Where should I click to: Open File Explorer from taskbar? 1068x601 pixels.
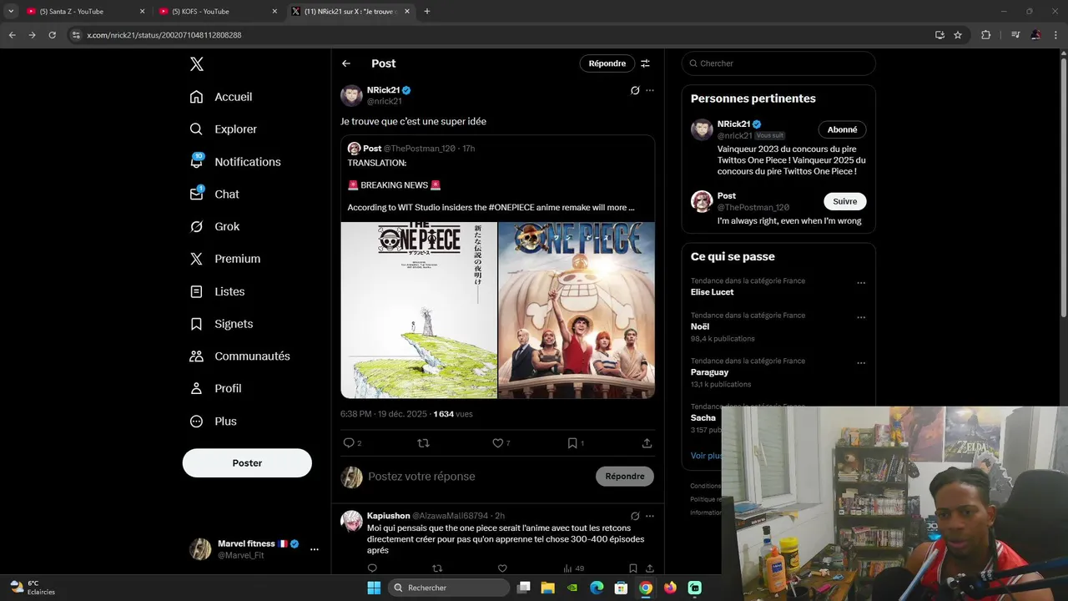[x=548, y=588]
